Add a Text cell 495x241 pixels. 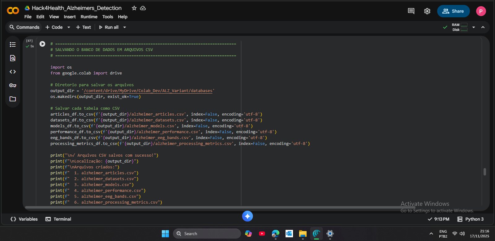pos(84,27)
